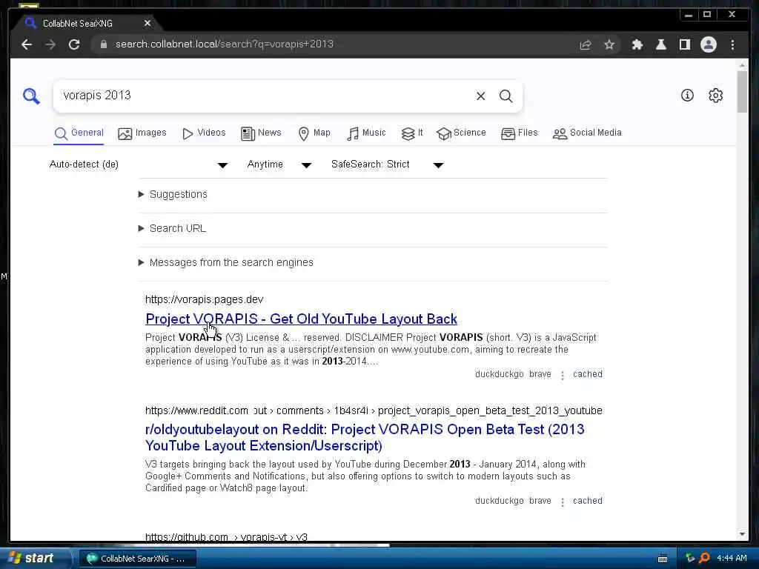Switch to the Map tab
Viewport: 759px width, 569px height.
[x=314, y=133]
